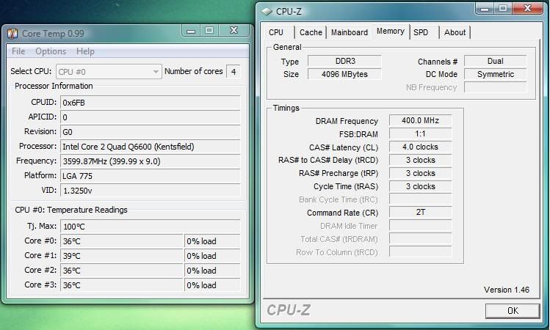This screenshot has height=330, width=550.
Task: Switch to the CPU tab in CPU-Z
Action: coord(276,32)
